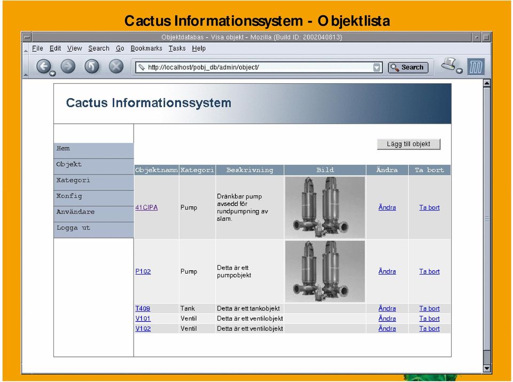The image size is (513, 382).
Task: Open Konfig in sidebar navigation
Action: (x=94, y=198)
